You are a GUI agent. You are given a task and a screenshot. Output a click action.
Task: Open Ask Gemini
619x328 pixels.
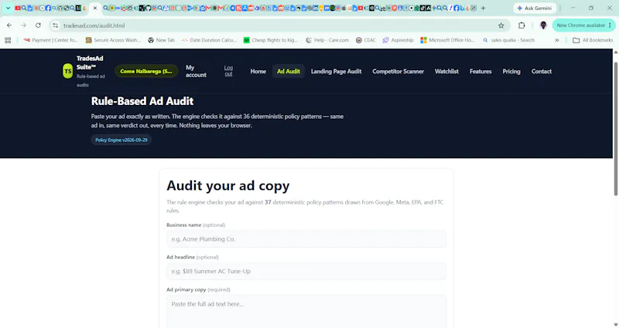(x=535, y=8)
